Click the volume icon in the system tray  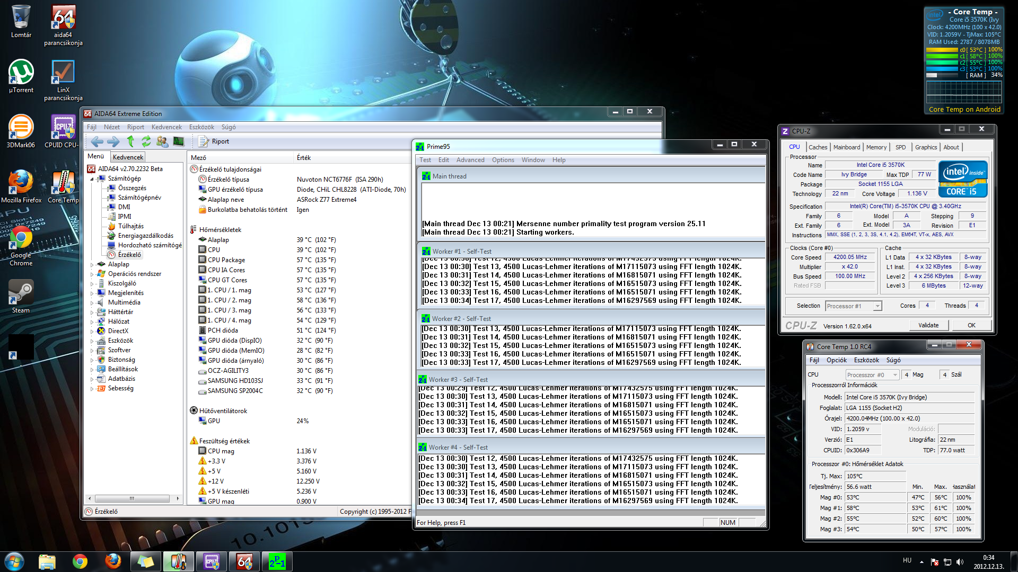click(x=960, y=562)
